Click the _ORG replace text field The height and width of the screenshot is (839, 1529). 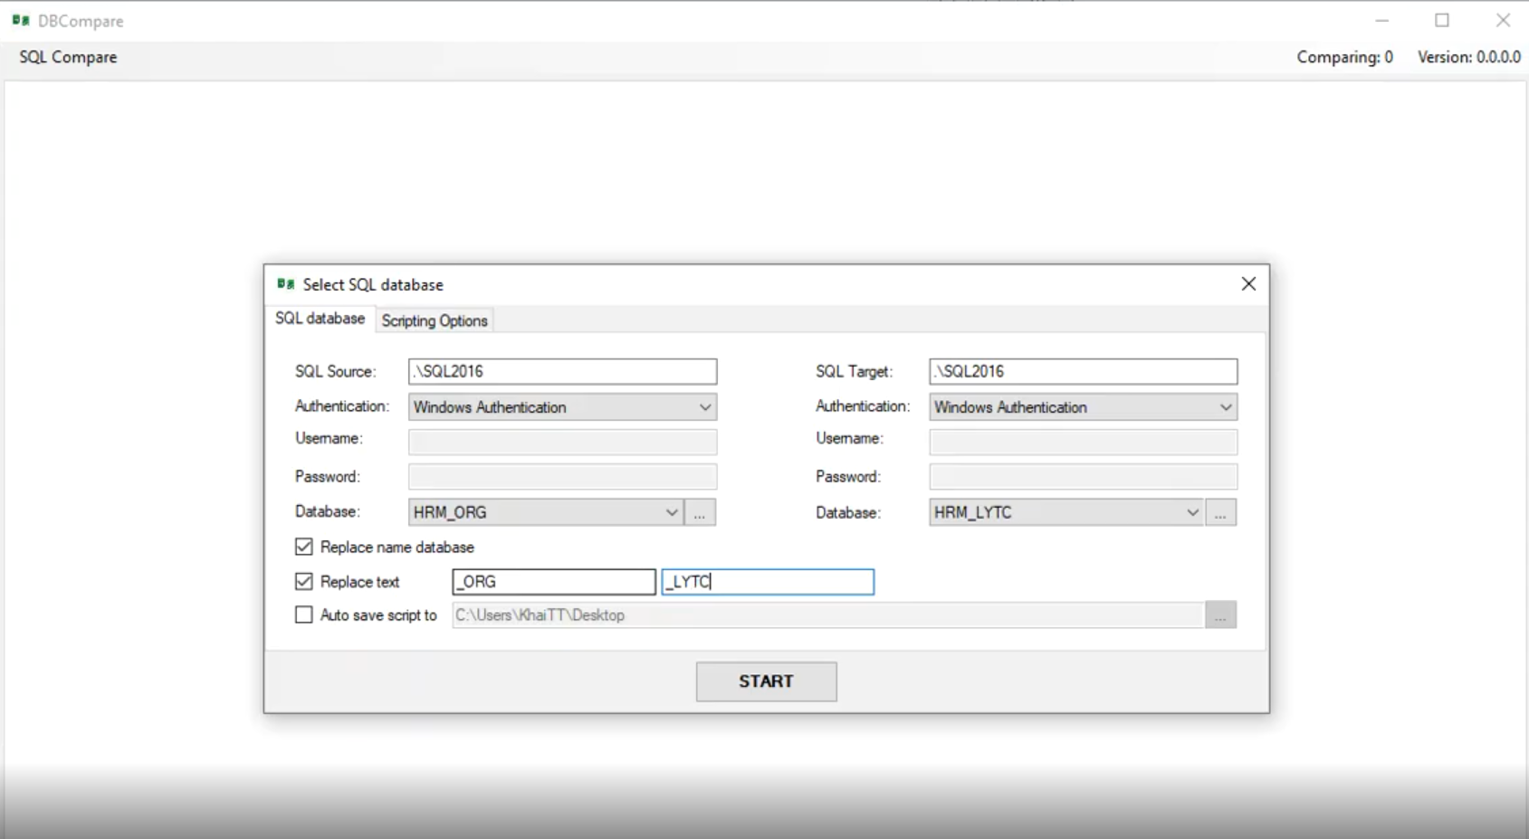554,582
